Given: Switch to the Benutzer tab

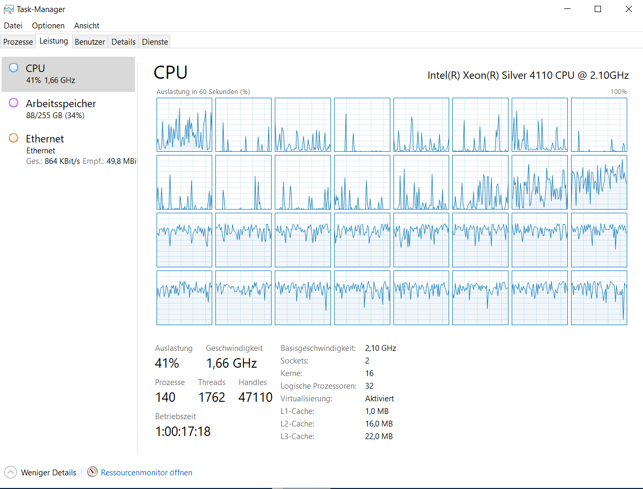Looking at the screenshot, I should click(x=90, y=42).
